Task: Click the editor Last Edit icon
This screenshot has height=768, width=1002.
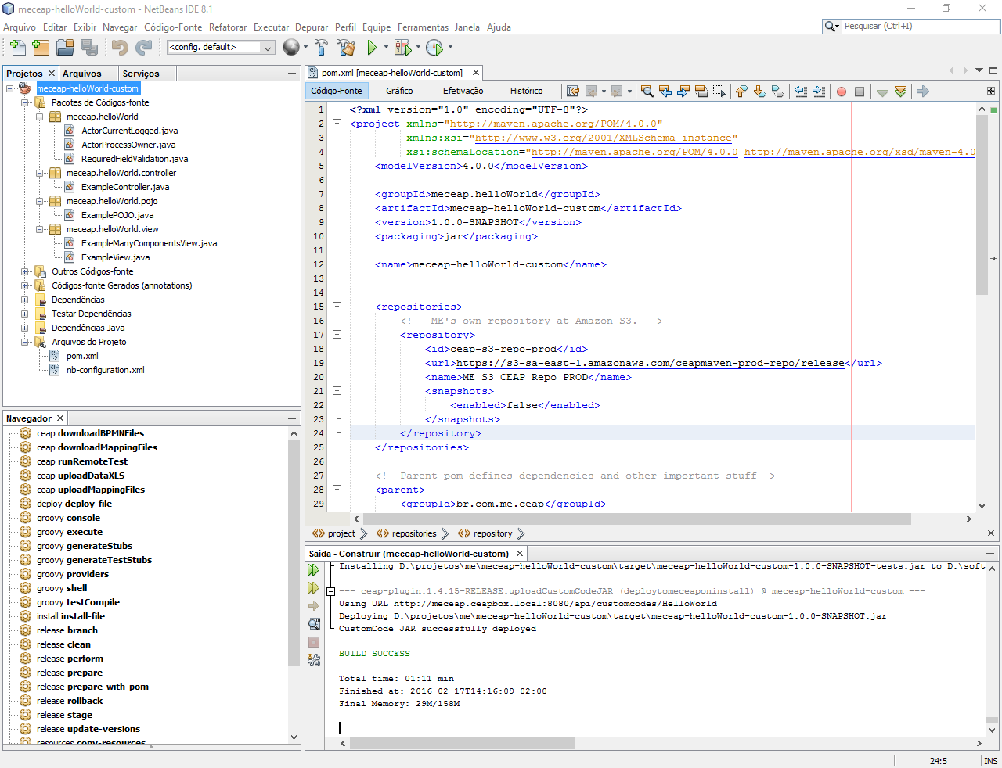Action: pos(573,92)
